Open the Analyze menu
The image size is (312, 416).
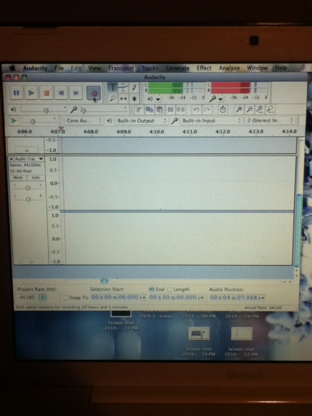pos(229,68)
